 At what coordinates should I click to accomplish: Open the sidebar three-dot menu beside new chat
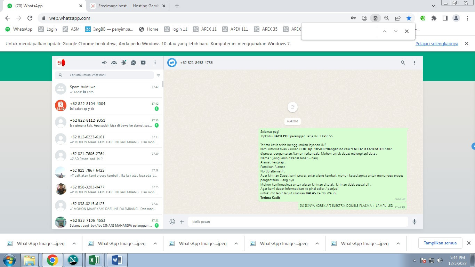point(155,63)
